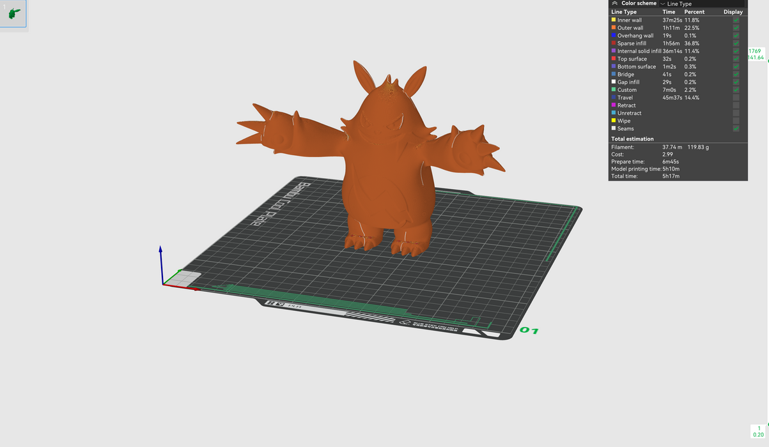Viewport: 769px width, 447px height.
Task: Hide Seams by unchecking its checkbox
Action: 736,128
